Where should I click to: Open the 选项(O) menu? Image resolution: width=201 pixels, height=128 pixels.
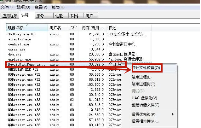[x=24, y=7]
